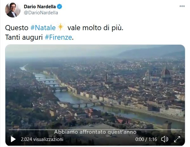Open the three-dot more options menu
Image resolution: width=190 pixels, height=147 pixels.
click(182, 6)
